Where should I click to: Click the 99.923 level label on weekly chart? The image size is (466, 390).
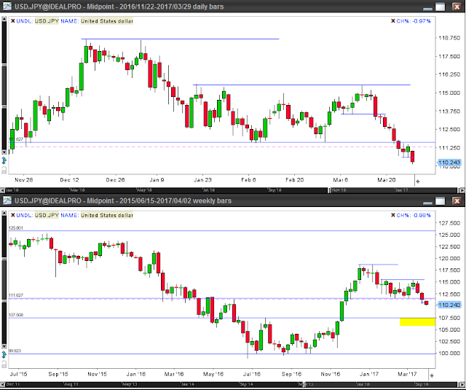click(15, 351)
